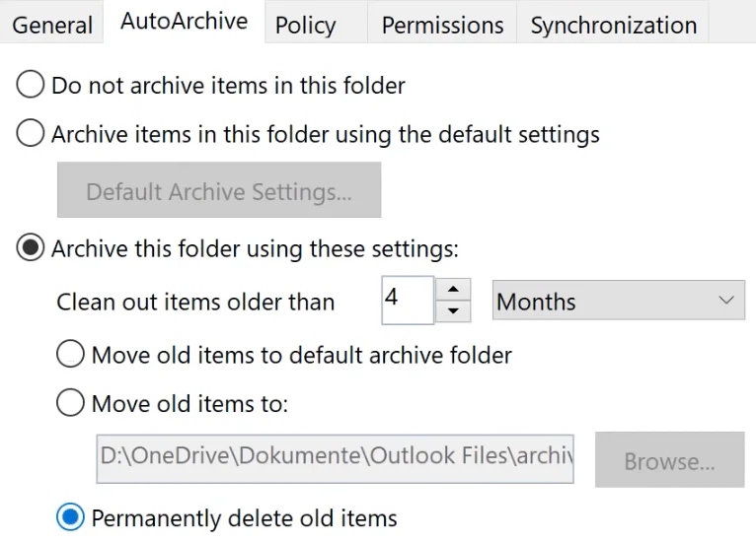Select the AutoArchive tab

point(185,21)
